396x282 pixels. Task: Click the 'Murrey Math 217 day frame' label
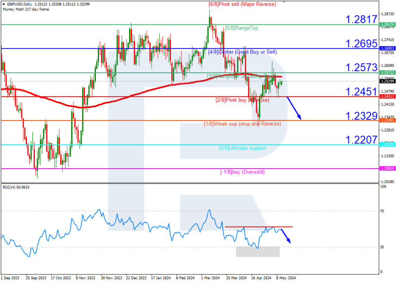click(26, 9)
